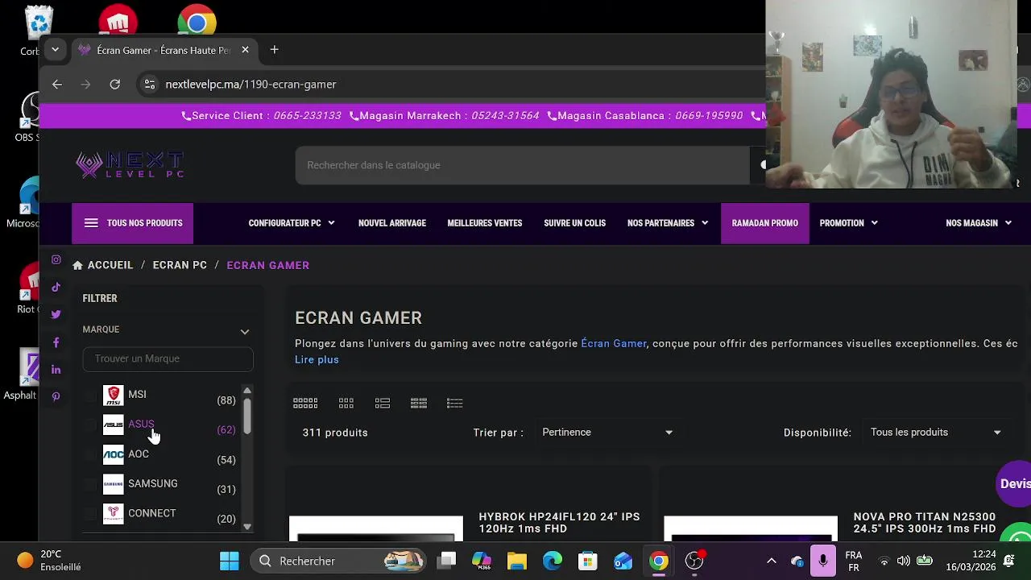Open Microsoft Edge from taskbar
The width and height of the screenshot is (1031, 580).
(x=553, y=561)
